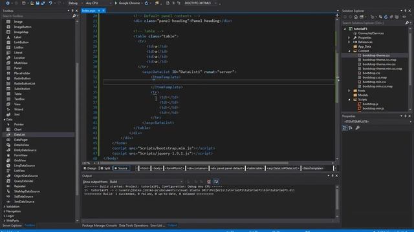Select the ListBox control in the Toolbox
414x232 pixels.
point(19,48)
